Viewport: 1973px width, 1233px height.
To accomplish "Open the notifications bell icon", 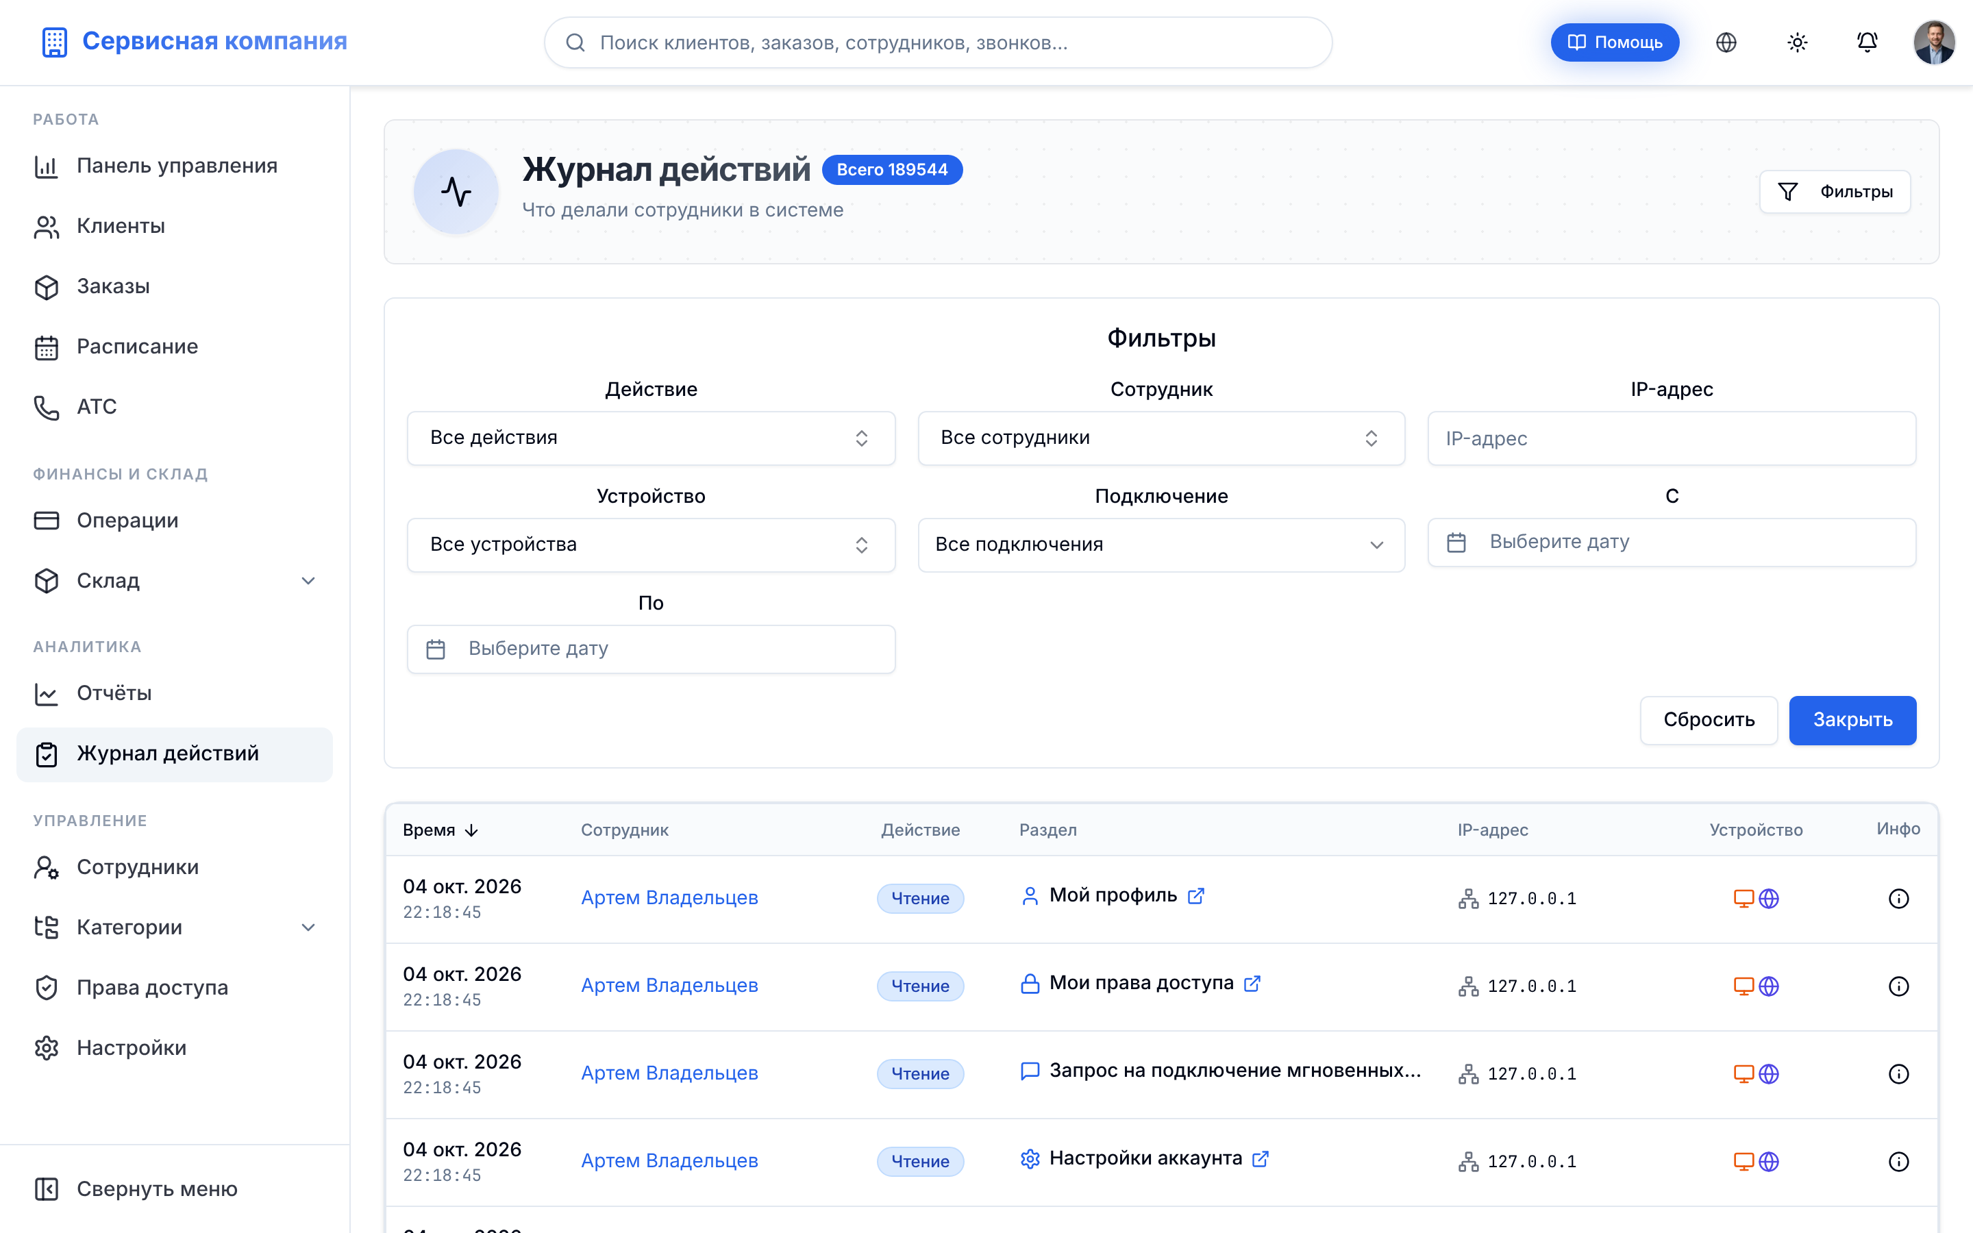I will (1867, 42).
